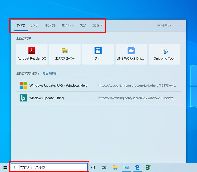Select the ウェブ search tab
The image size is (197, 172).
(x=83, y=25)
